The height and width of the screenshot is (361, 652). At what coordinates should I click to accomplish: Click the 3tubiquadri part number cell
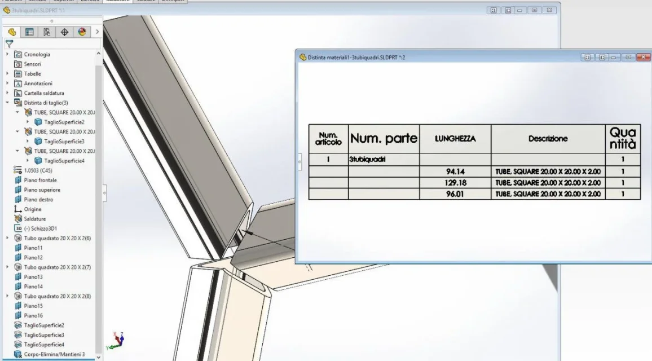pyautogui.click(x=384, y=159)
